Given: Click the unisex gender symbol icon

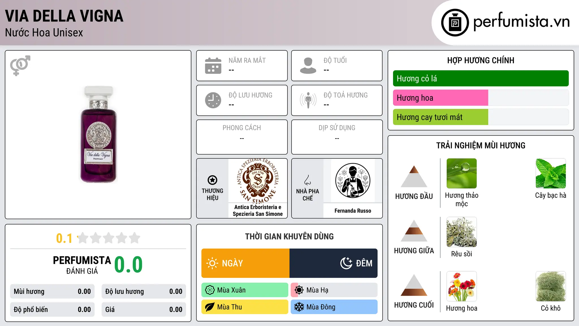Looking at the screenshot, I should click(20, 65).
